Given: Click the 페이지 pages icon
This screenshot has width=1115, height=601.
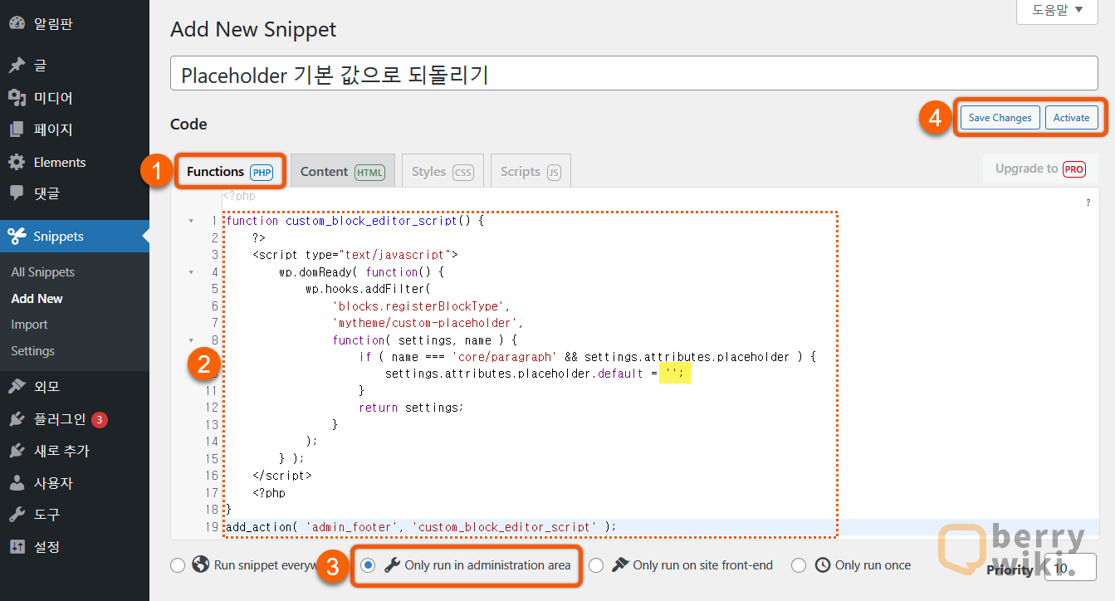Looking at the screenshot, I should 17,129.
